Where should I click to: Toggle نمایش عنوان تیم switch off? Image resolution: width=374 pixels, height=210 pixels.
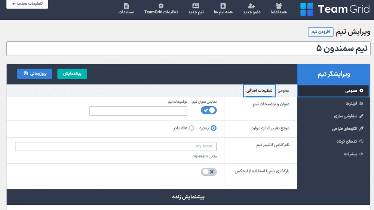click(x=209, y=110)
